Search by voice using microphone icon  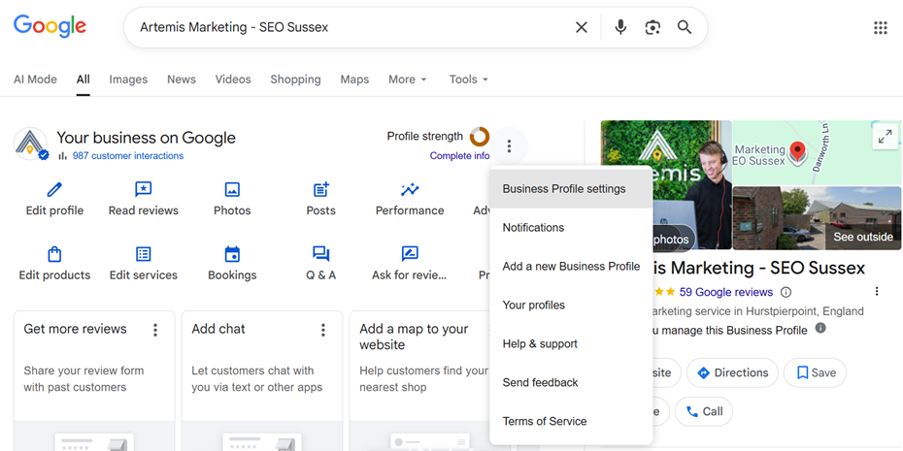620,27
